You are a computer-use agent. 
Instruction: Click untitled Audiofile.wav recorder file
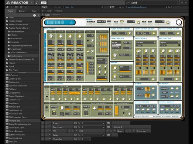coord(137,7)
